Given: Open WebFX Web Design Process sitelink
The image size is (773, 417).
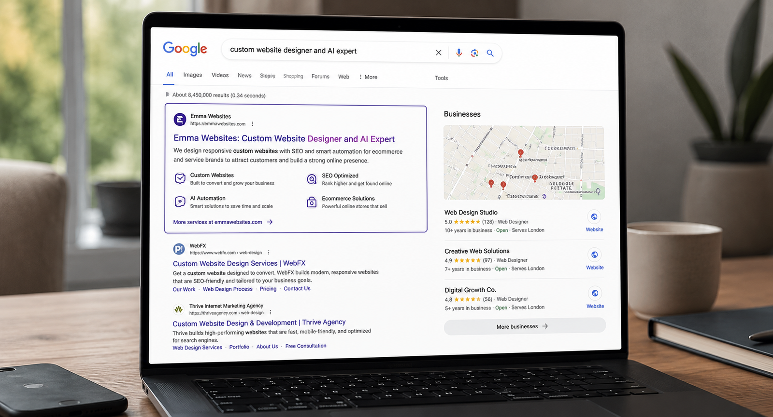Looking at the screenshot, I should [x=228, y=289].
